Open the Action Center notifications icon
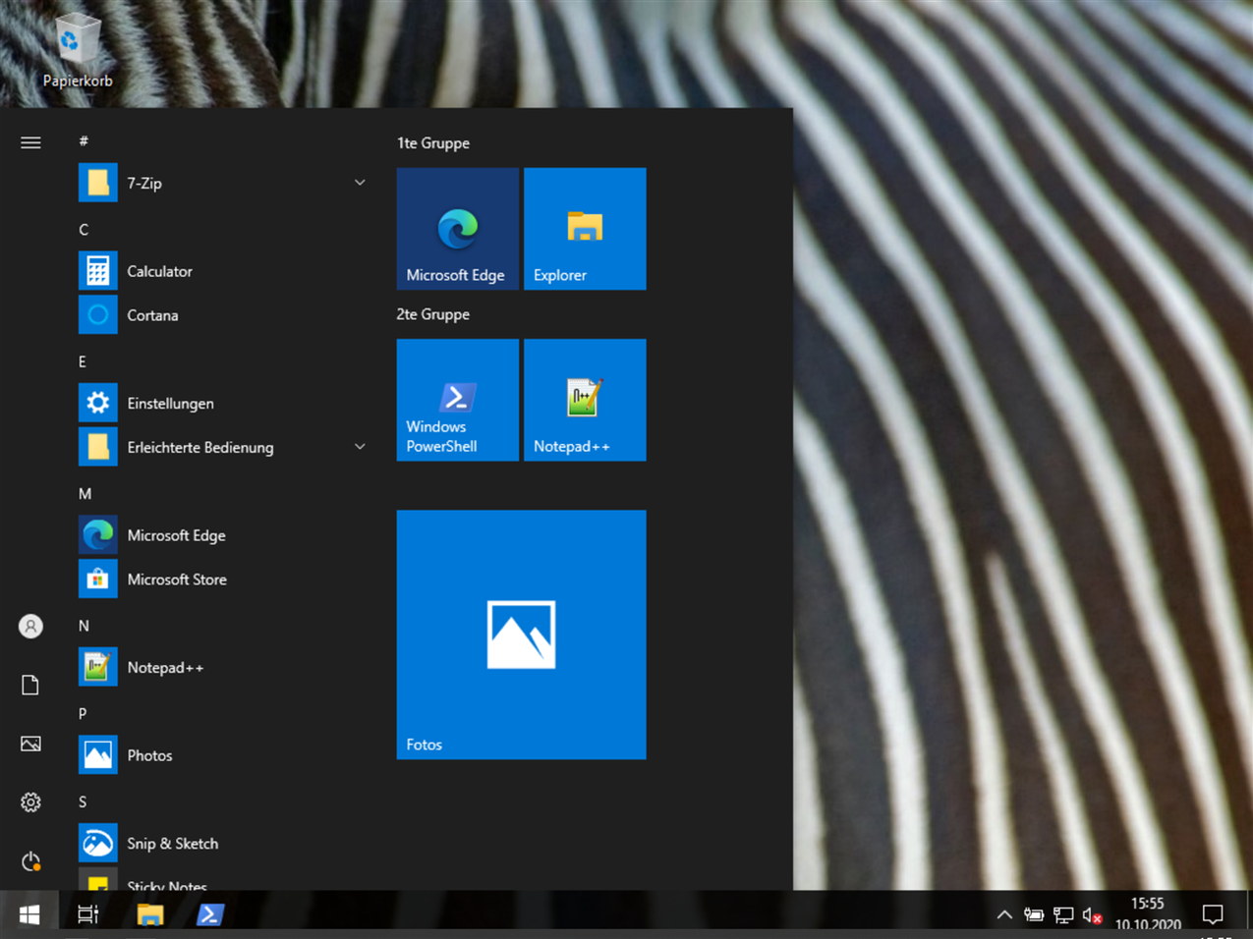 (x=1213, y=914)
